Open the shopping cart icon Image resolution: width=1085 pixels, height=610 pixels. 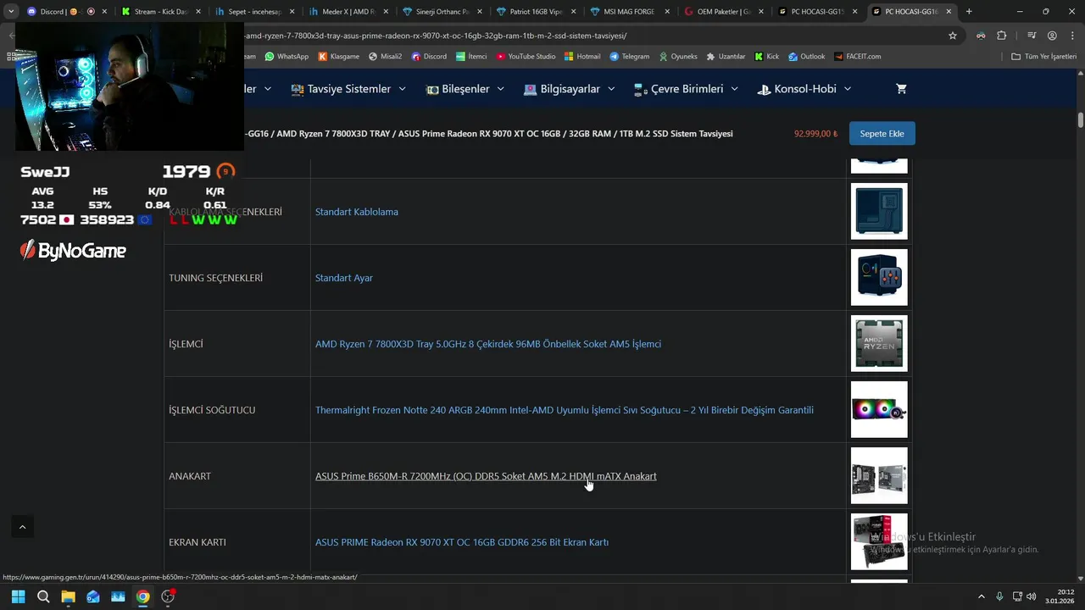pyautogui.click(x=901, y=89)
